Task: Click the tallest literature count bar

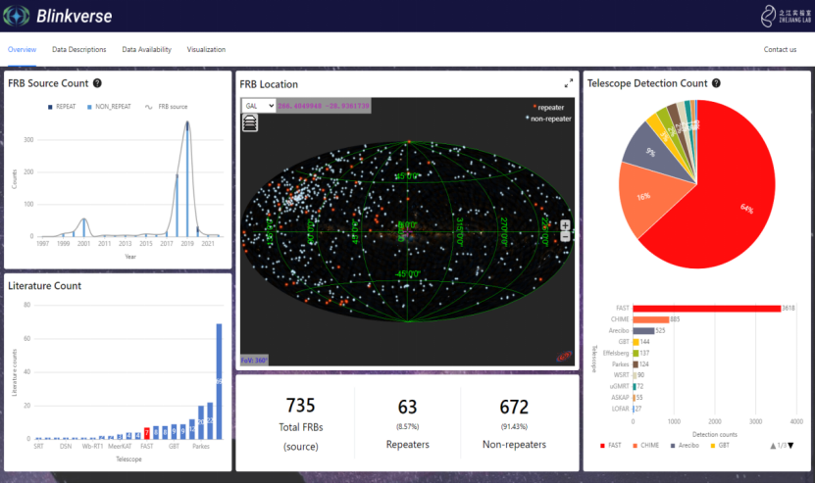Action: point(219,382)
